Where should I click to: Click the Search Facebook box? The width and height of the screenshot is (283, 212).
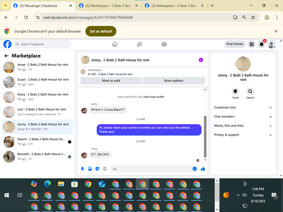click(42, 44)
